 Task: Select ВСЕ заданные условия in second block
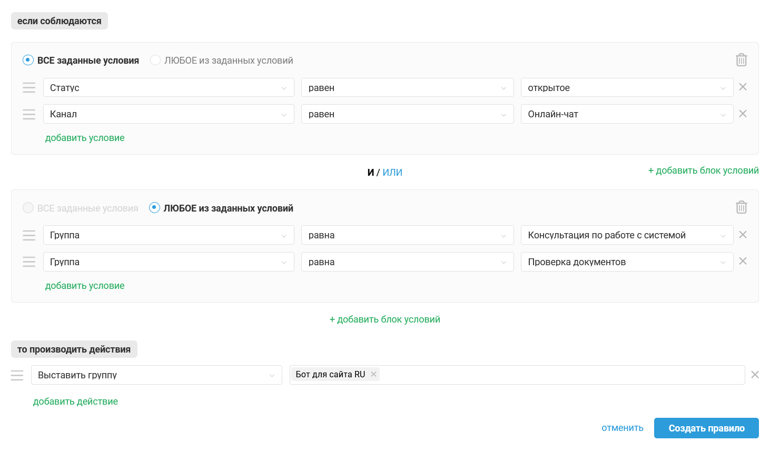28,208
